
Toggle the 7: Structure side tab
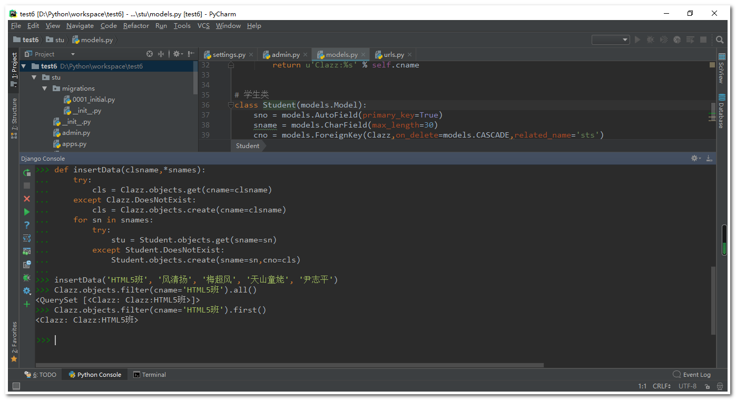(14, 118)
